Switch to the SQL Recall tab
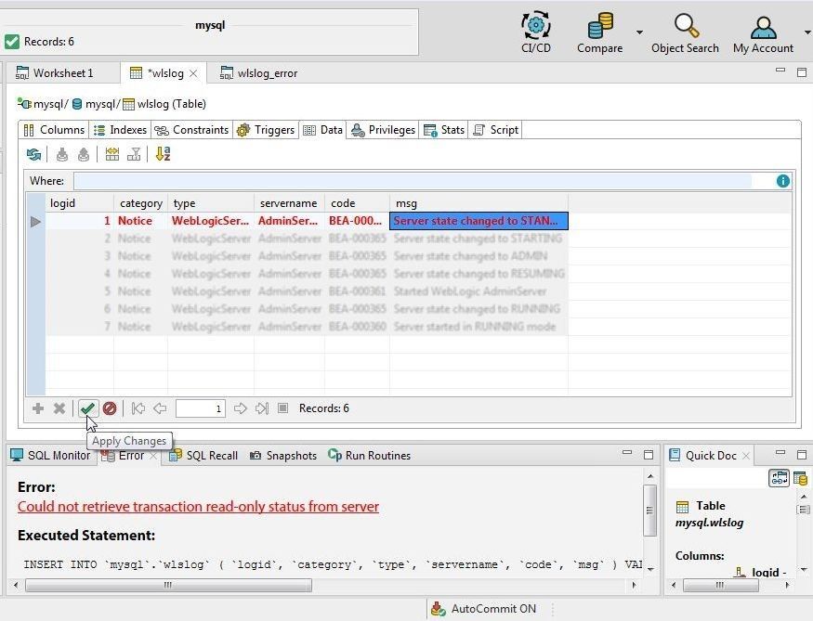 pyautogui.click(x=203, y=456)
